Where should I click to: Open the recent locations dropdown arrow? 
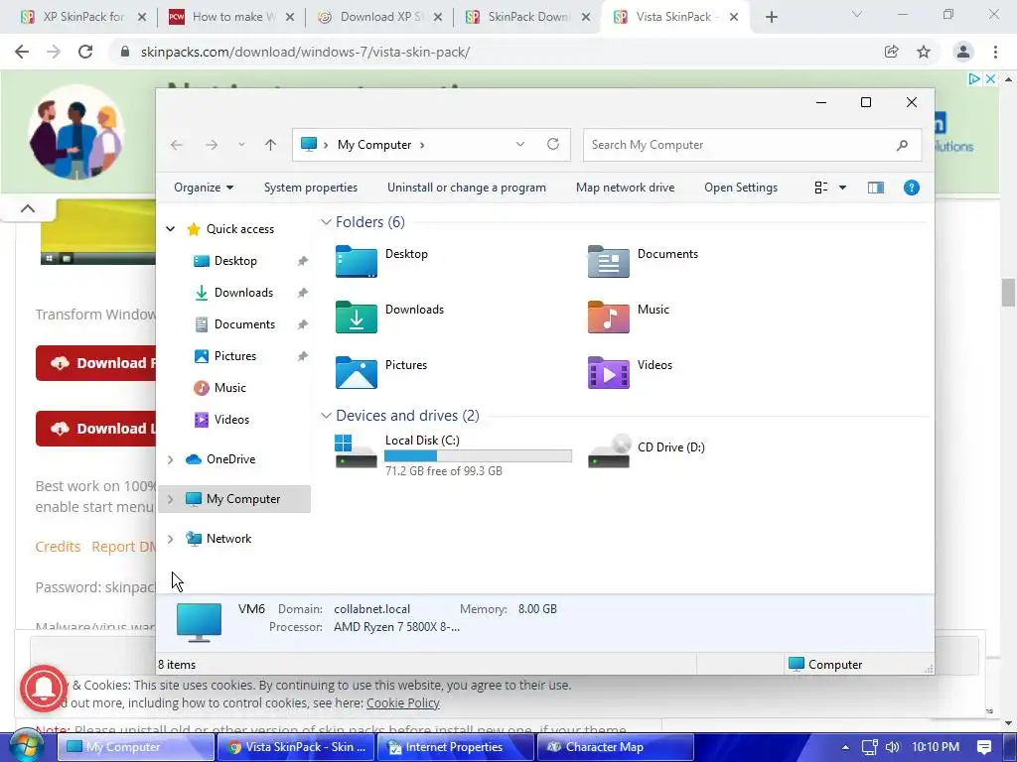241,145
